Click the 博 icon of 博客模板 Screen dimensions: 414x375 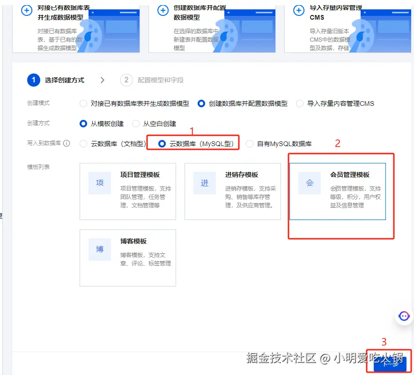pyautogui.click(x=99, y=250)
